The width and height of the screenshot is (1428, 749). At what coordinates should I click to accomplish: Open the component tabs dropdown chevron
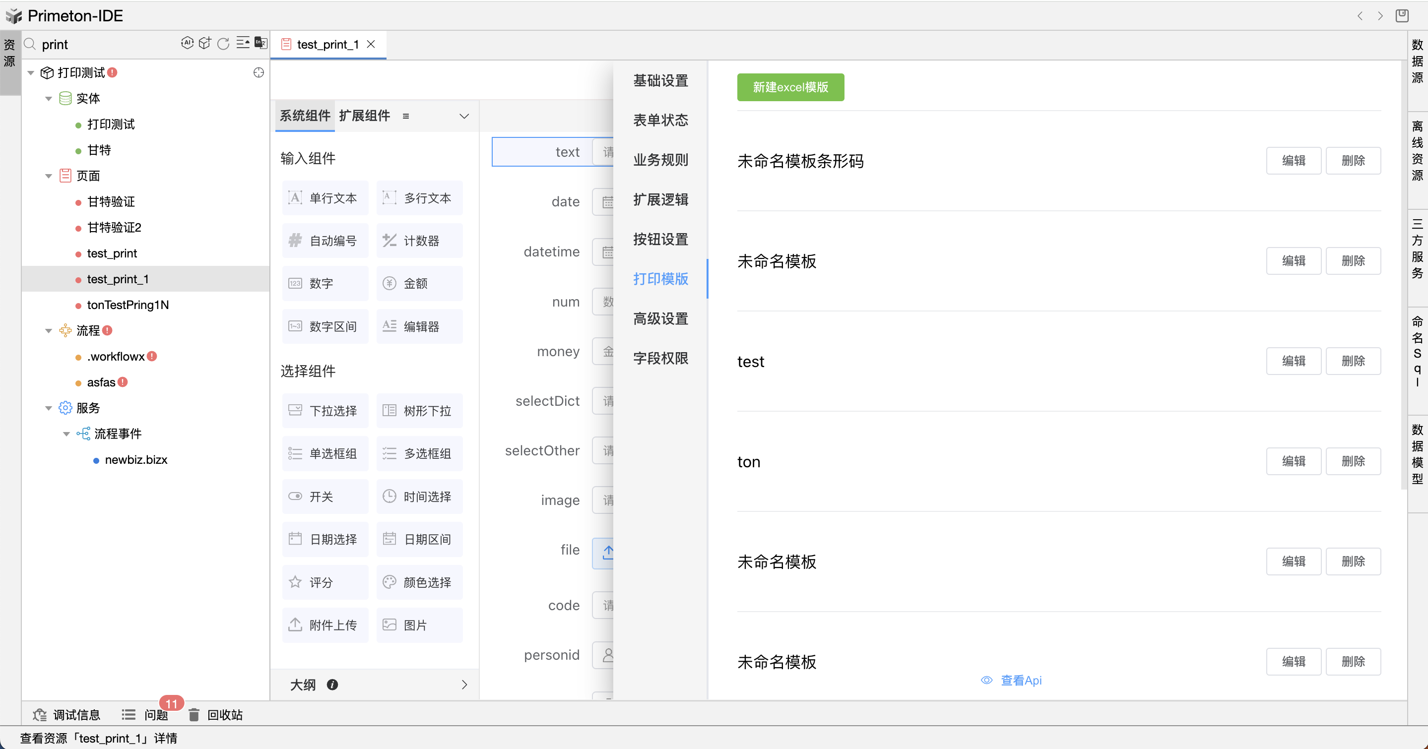coord(464,116)
